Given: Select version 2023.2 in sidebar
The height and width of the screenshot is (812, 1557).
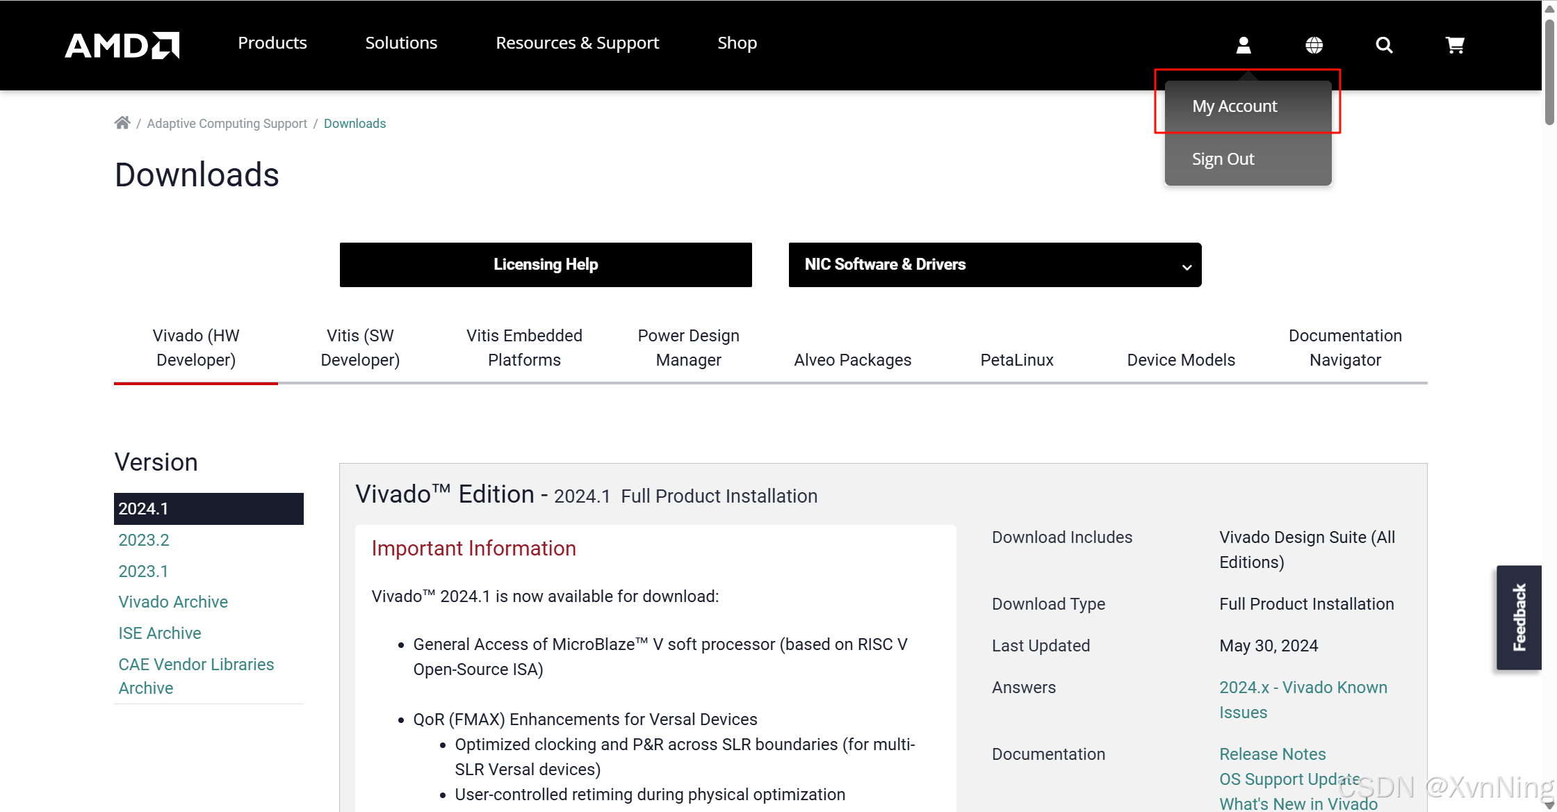Looking at the screenshot, I should click(144, 540).
